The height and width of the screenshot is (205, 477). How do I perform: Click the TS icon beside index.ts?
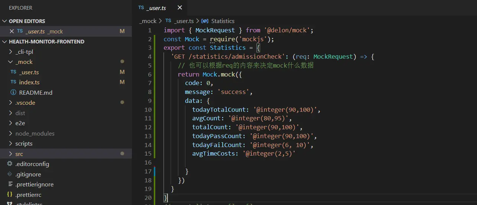coord(13,82)
